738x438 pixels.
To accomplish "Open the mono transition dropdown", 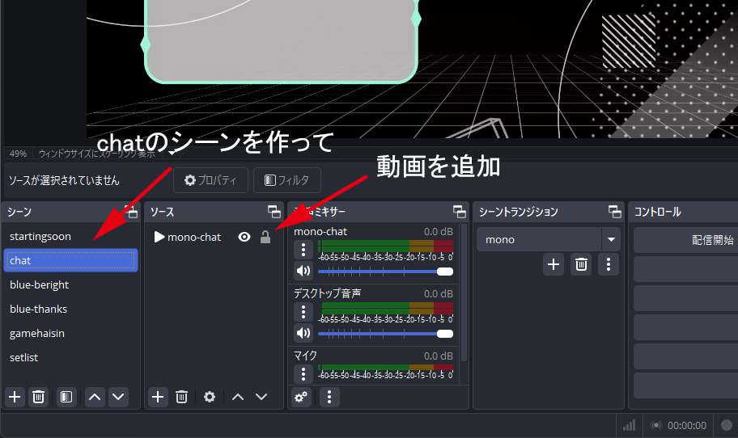I will coord(611,239).
